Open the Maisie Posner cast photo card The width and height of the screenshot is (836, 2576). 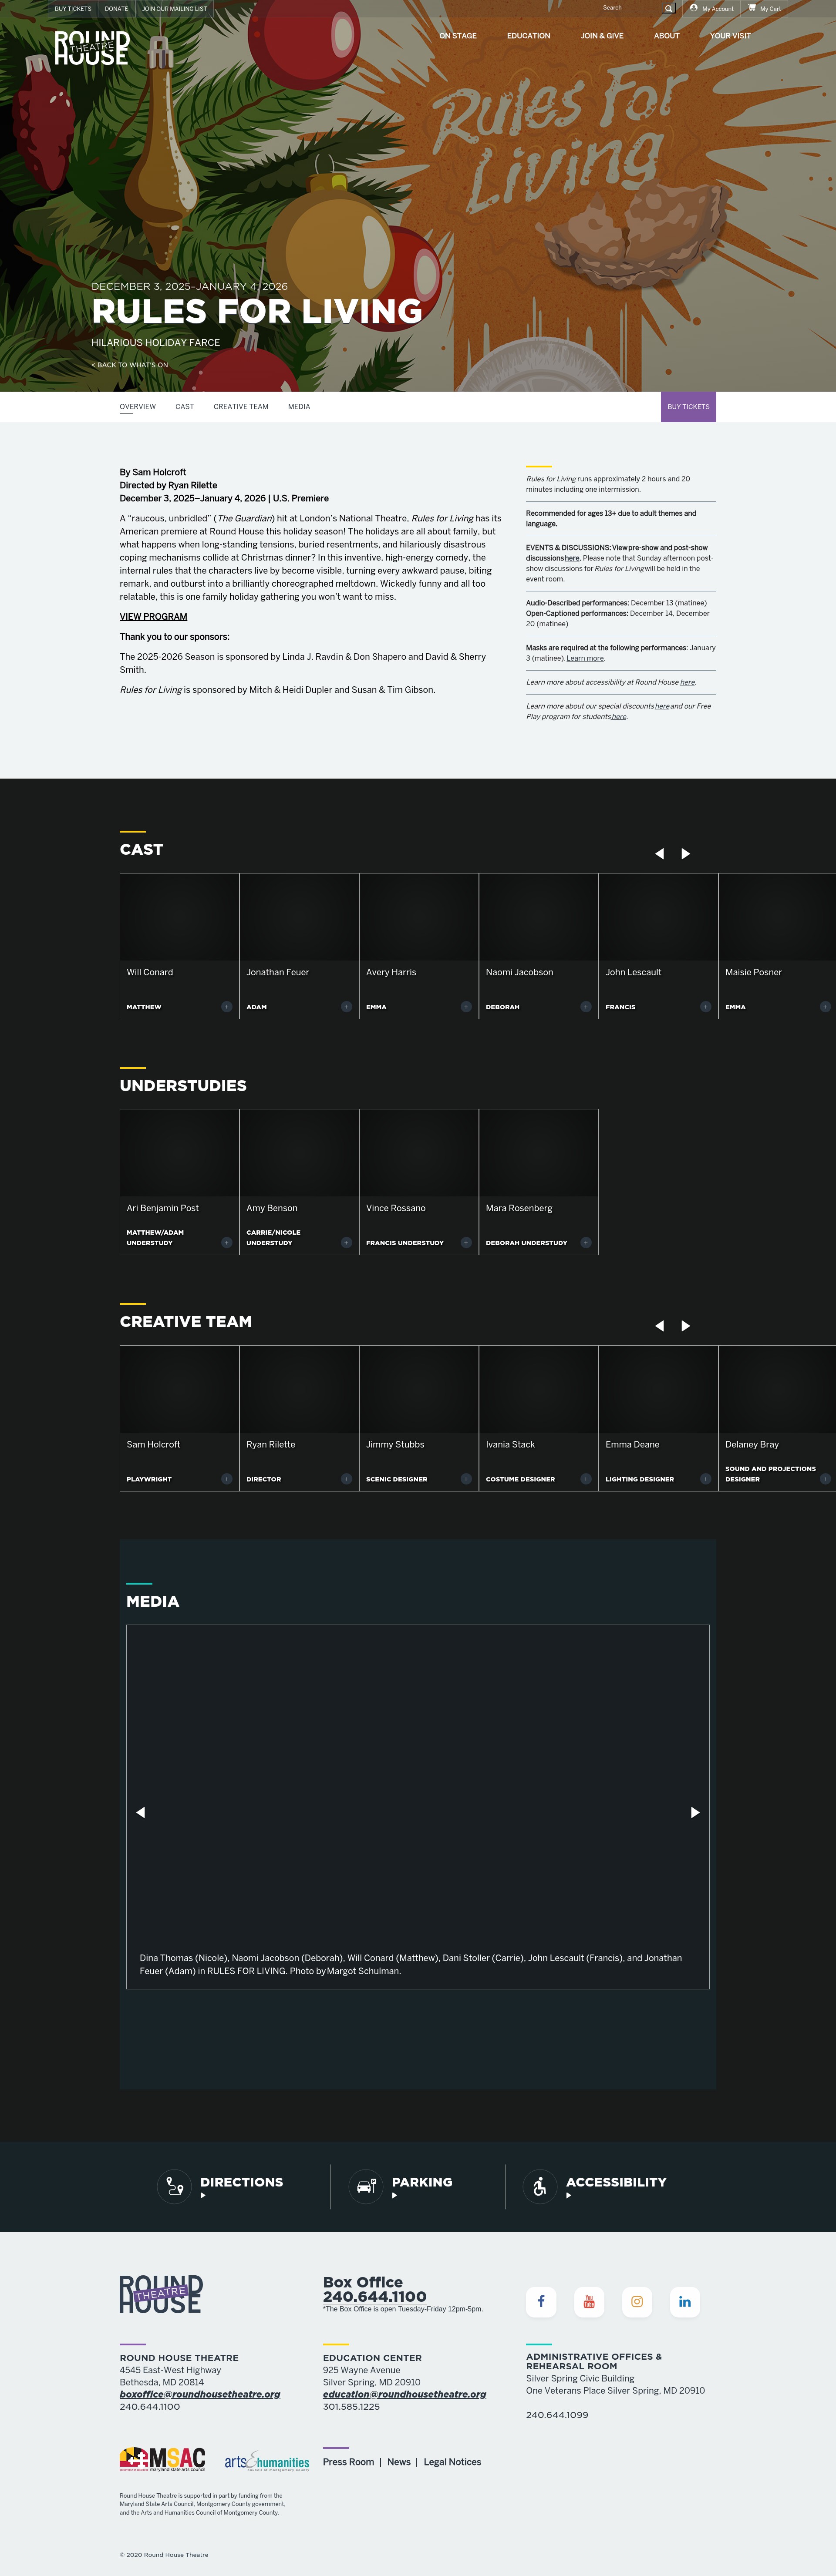coord(777,946)
